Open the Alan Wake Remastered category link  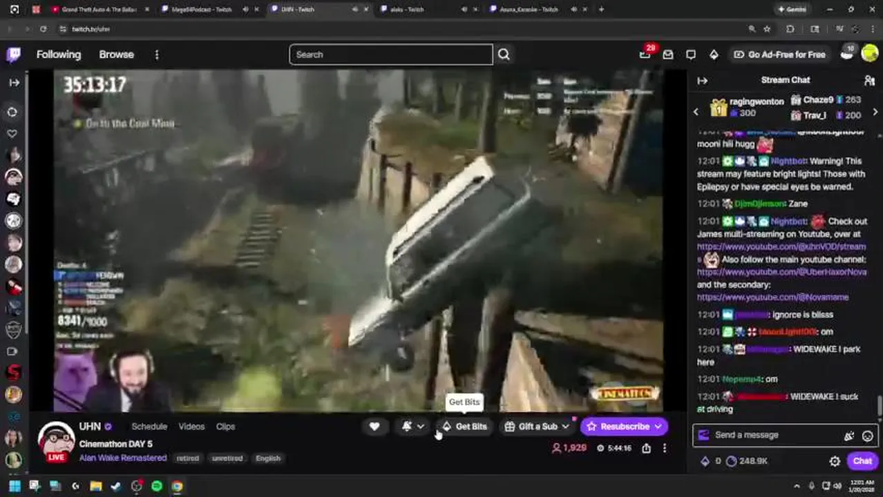123,458
